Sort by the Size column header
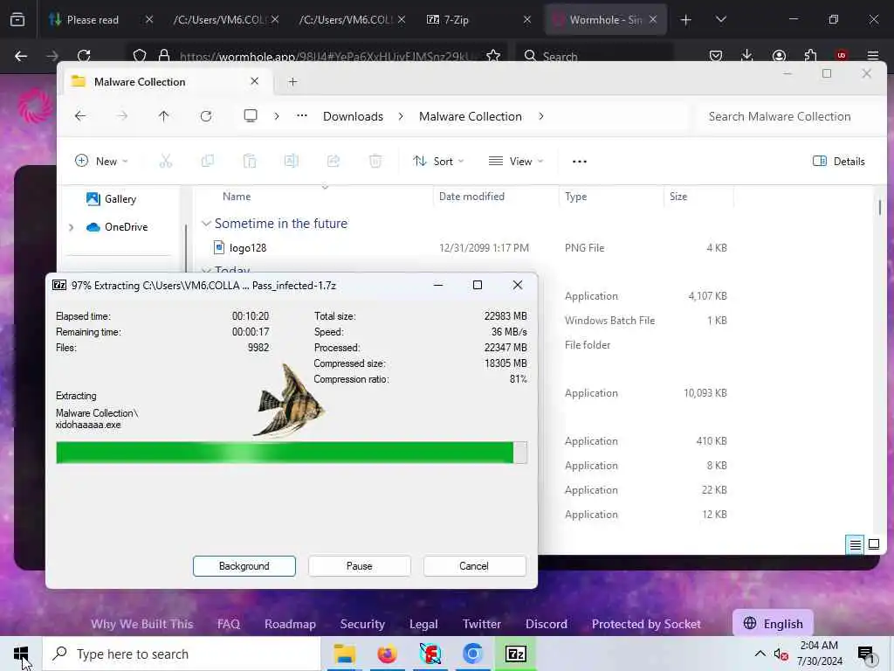Image resolution: width=894 pixels, height=671 pixels. point(677,197)
